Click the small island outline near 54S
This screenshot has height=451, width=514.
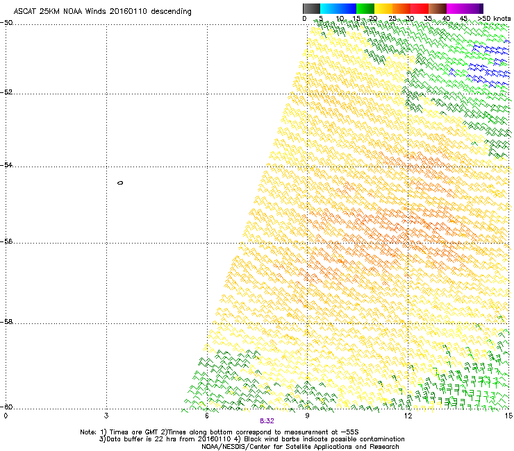(x=120, y=182)
